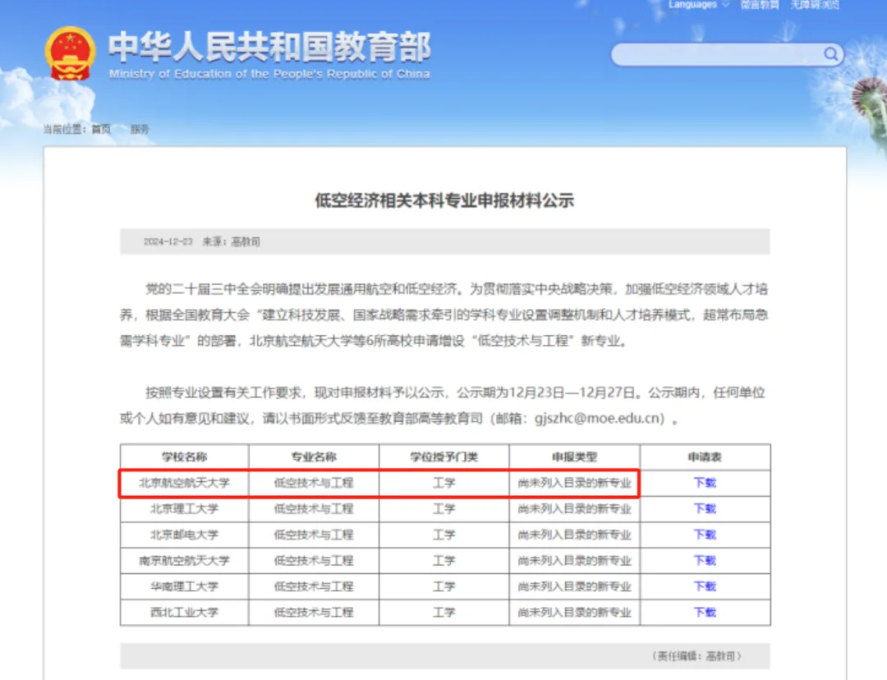Go to 服务 in breadcrumb

coord(140,129)
